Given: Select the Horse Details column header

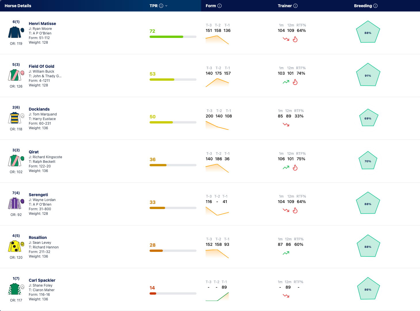Looking at the screenshot, I should (18, 6).
